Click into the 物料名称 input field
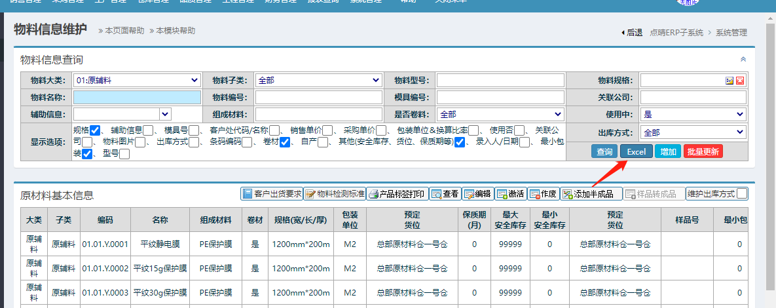The height and width of the screenshot is (308, 776). pos(137,98)
